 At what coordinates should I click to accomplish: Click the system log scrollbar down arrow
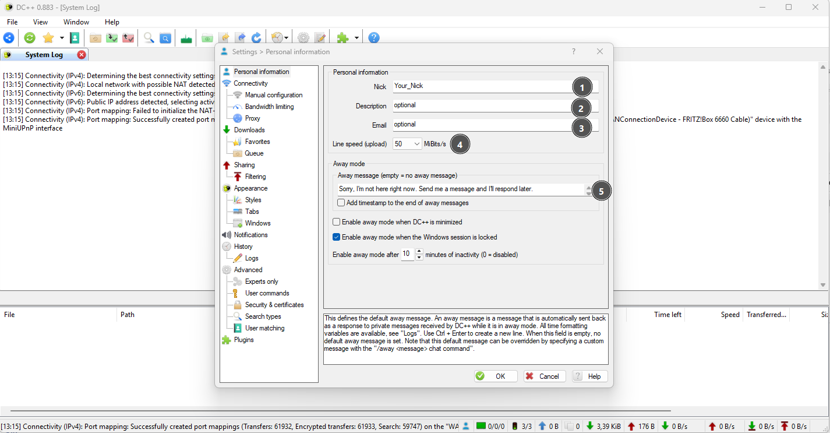824,285
